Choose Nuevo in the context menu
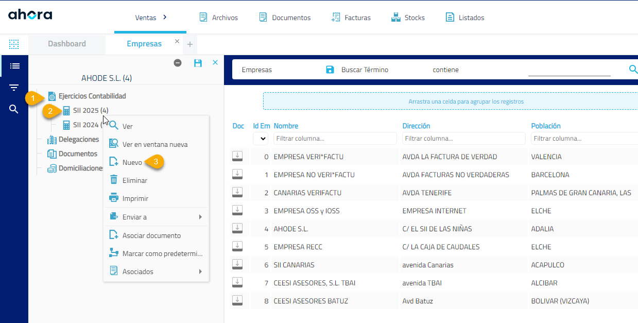The image size is (638, 323). 156,162
